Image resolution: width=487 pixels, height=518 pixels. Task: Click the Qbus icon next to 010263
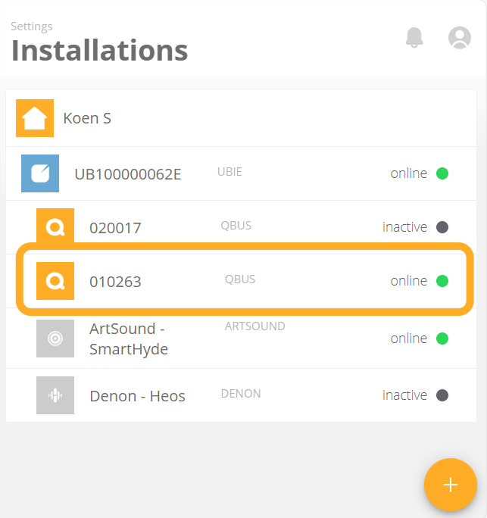click(55, 281)
